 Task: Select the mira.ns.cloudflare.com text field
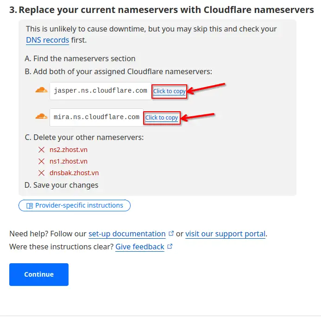96,117
